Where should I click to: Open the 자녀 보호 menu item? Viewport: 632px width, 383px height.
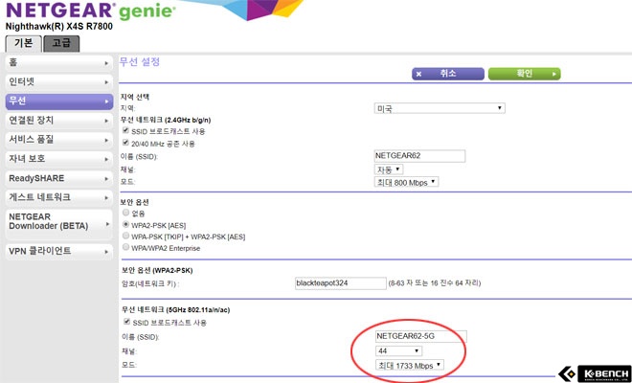[58, 159]
